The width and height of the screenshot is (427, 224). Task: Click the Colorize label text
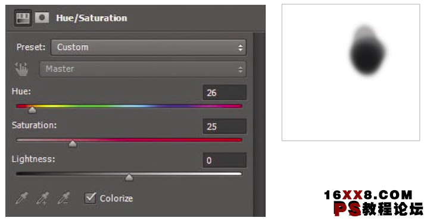point(116,198)
